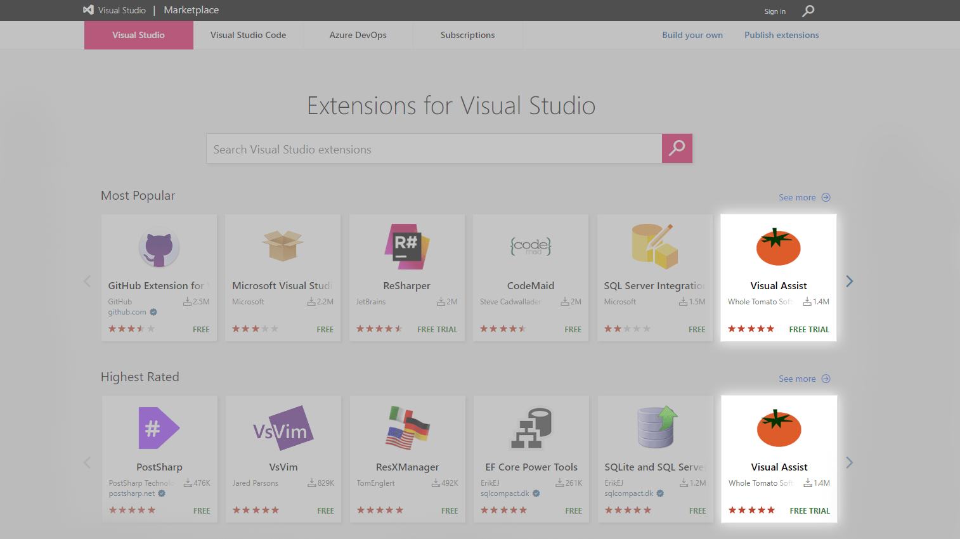Viewport: 960px width, 539px height.
Task: Click the ResXManager flags icon
Action: pos(408,428)
